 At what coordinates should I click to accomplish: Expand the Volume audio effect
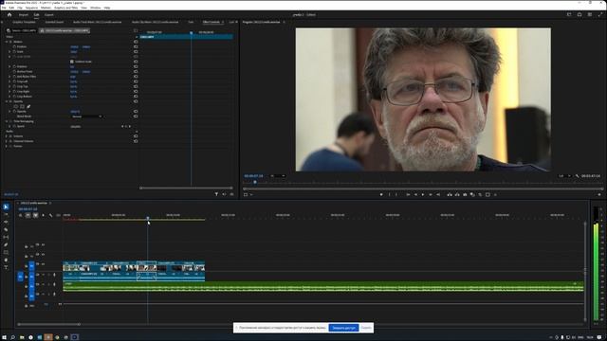(x=7, y=136)
